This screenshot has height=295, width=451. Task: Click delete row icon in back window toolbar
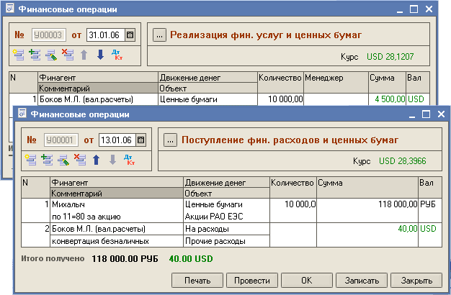67,54
